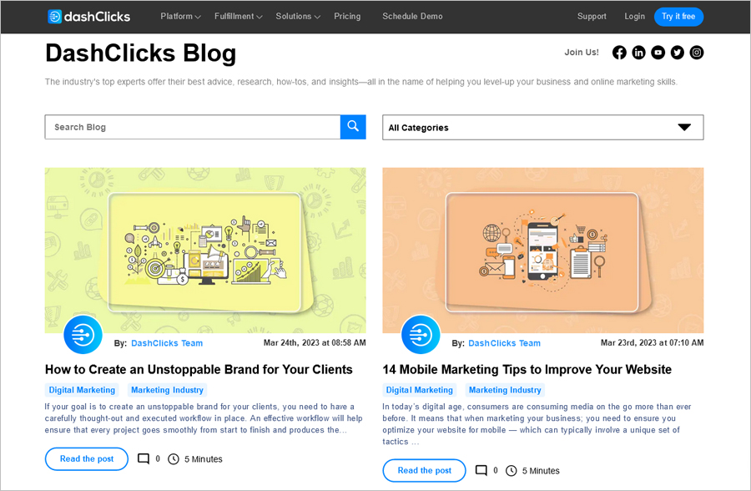Viewport: 751px width, 491px height.
Task: Expand the Solutions menu
Action: click(297, 17)
